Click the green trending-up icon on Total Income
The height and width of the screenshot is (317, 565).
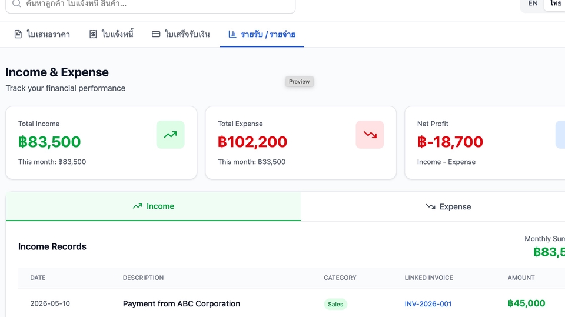(171, 135)
